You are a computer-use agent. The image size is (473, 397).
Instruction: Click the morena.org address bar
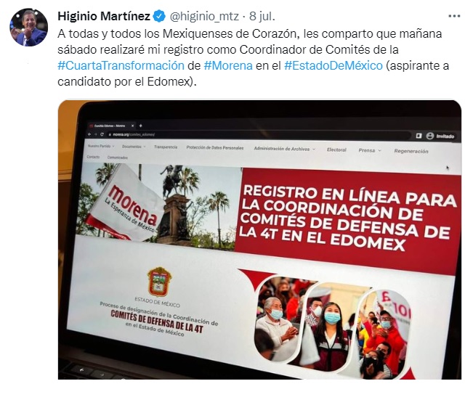pos(241,135)
